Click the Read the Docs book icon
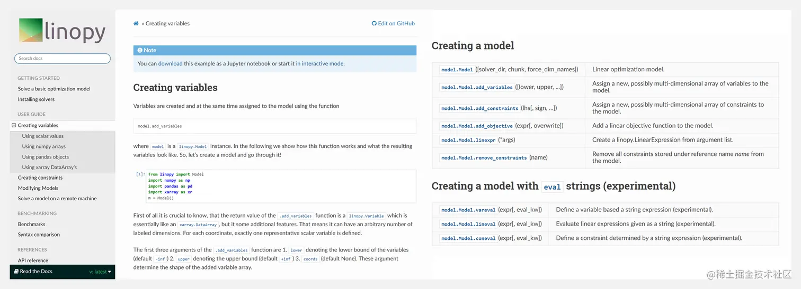 [16, 272]
